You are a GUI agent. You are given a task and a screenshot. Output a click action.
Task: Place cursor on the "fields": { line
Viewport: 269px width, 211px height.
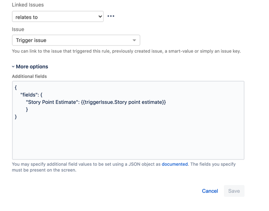pyautogui.click(x=31, y=95)
